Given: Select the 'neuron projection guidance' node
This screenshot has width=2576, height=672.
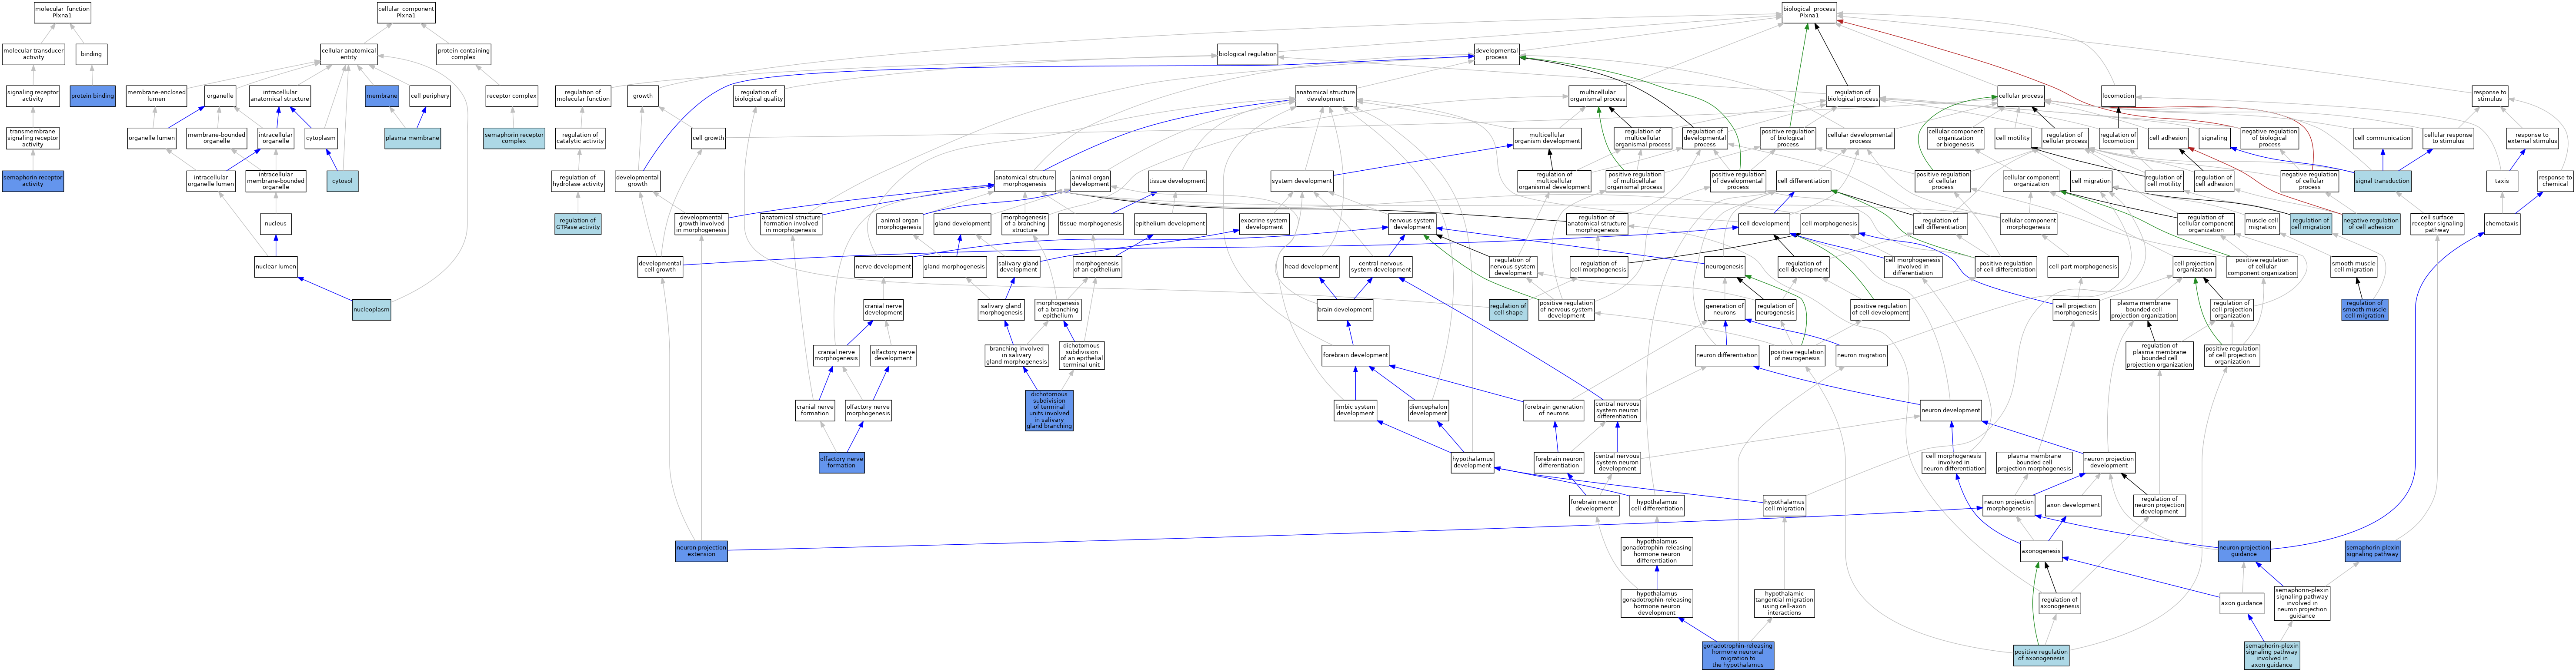Looking at the screenshot, I should pyautogui.click(x=2244, y=551).
